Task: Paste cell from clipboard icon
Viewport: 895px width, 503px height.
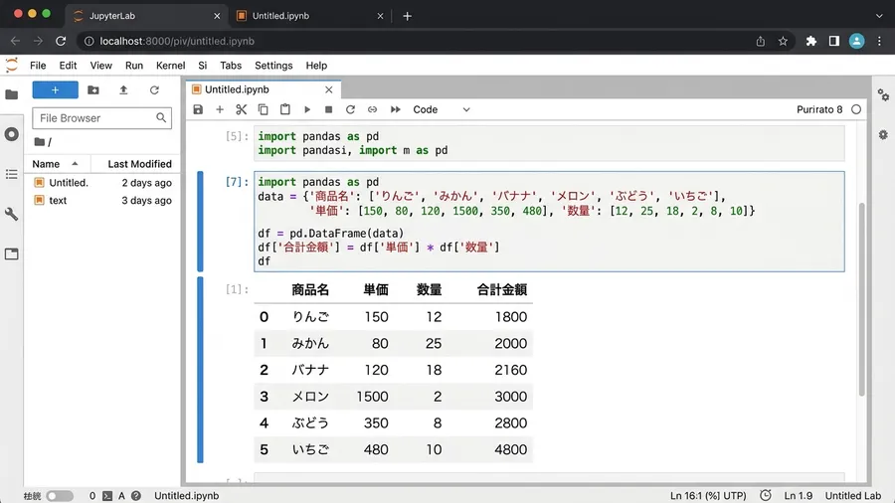Action: (284, 109)
